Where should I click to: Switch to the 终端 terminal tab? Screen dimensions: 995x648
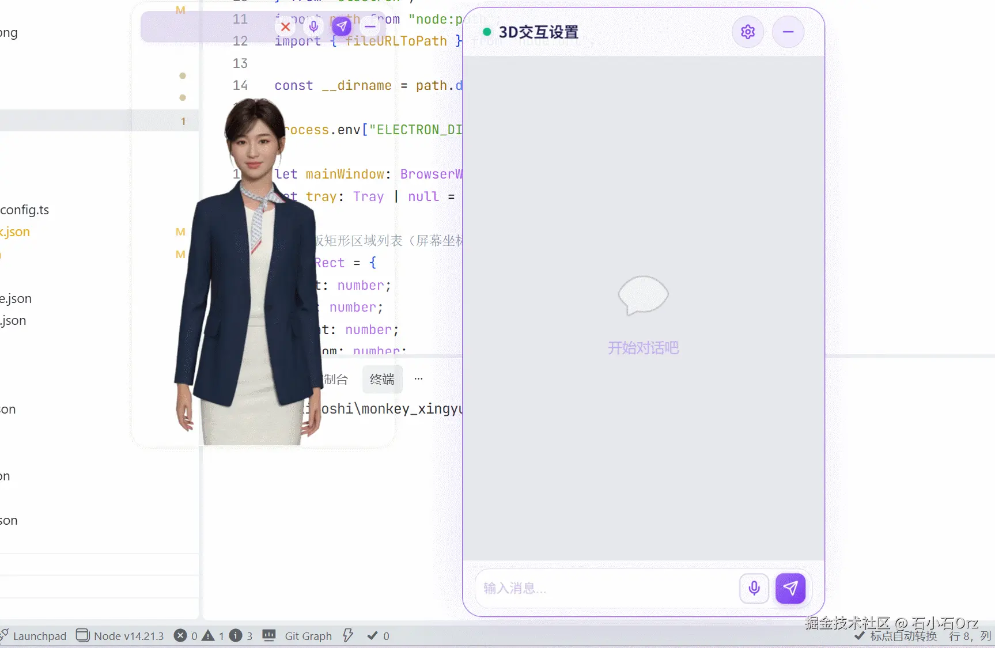[382, 379]
